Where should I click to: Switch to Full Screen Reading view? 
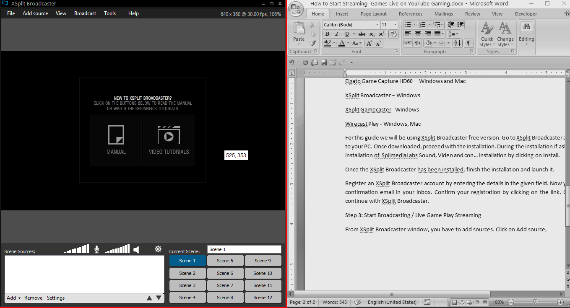click(x=462, y=302)
